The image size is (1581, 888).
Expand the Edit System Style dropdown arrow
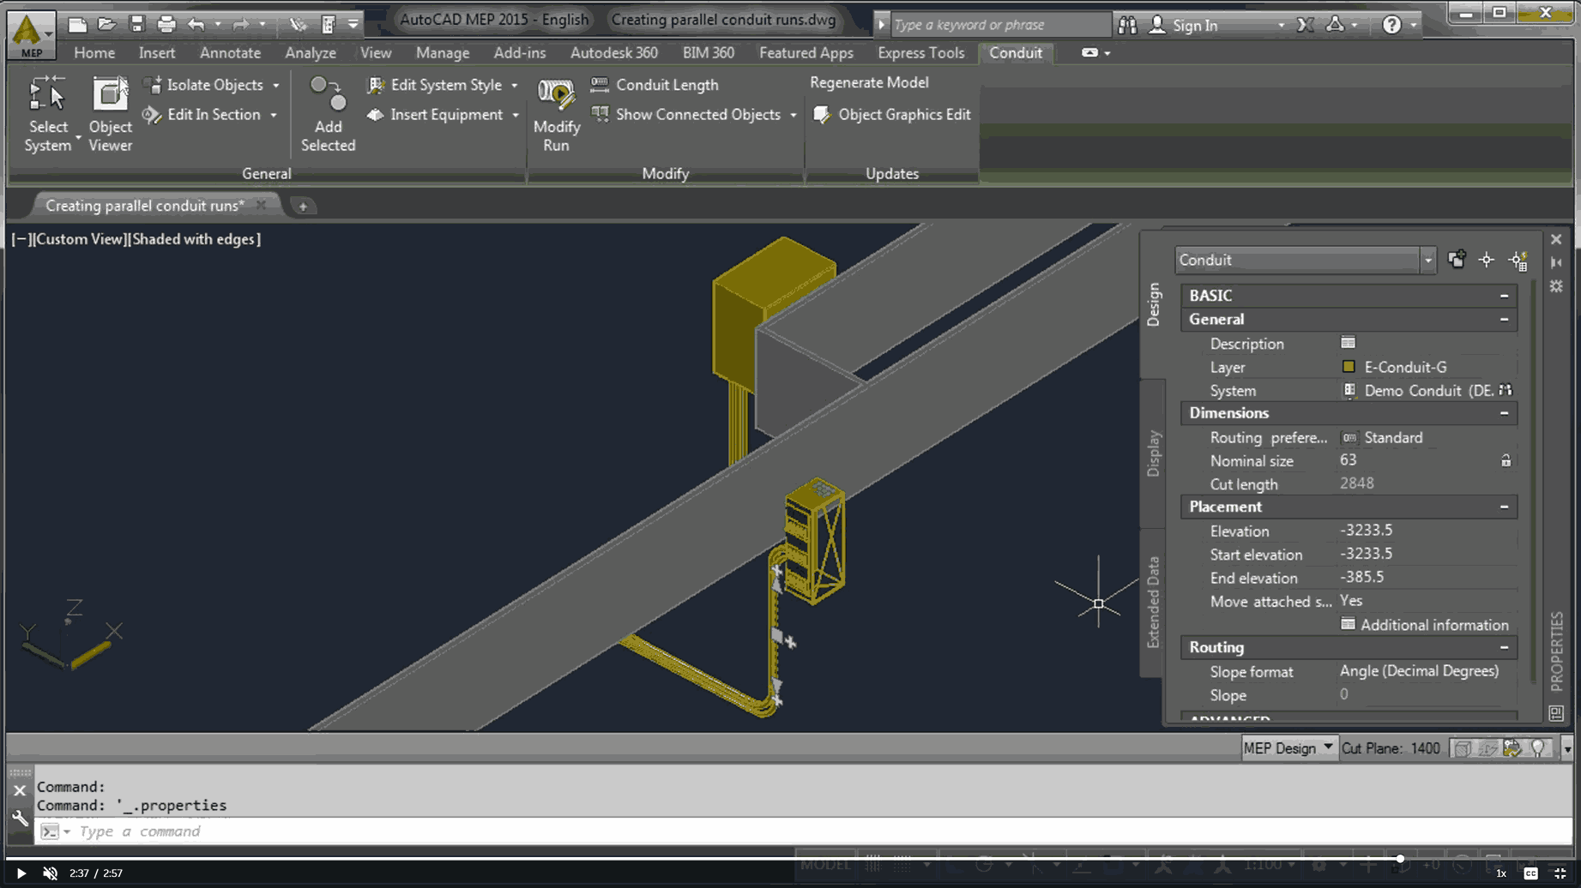[x=514, y=86]
